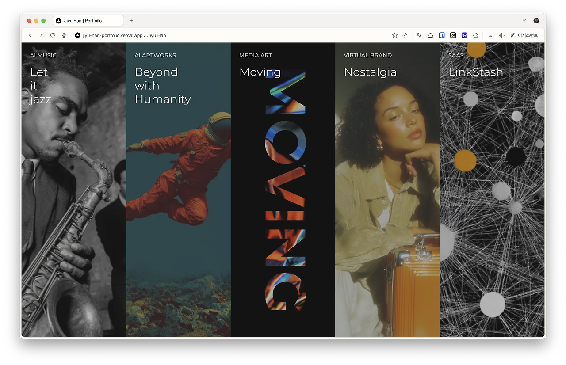Open the Bitwarden shield extension
566x365 pixels.
click(442, 35)
